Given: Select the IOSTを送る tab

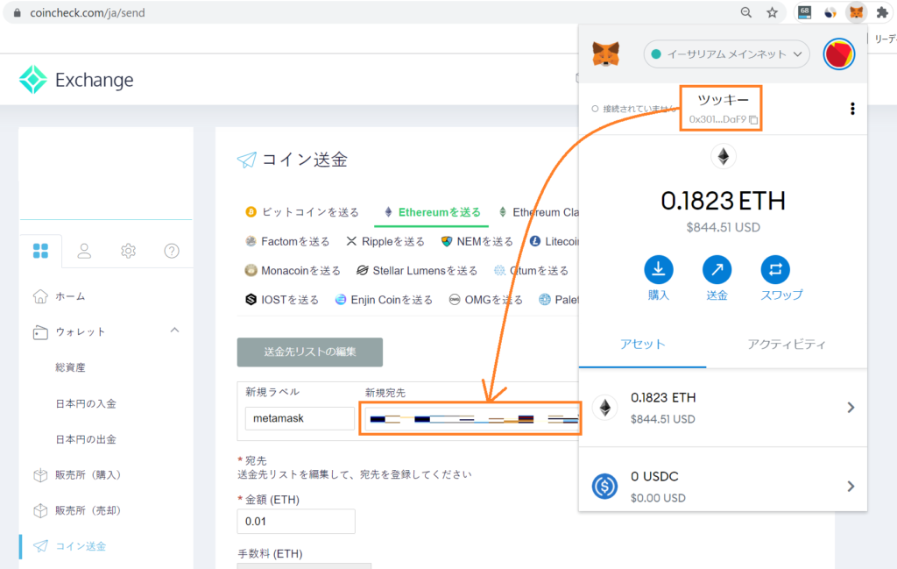Looking at the screenshot, I should tap(282, 300).
